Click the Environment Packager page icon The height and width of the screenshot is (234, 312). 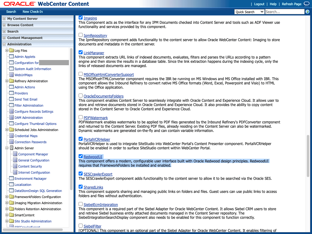[x=12, y=179]
